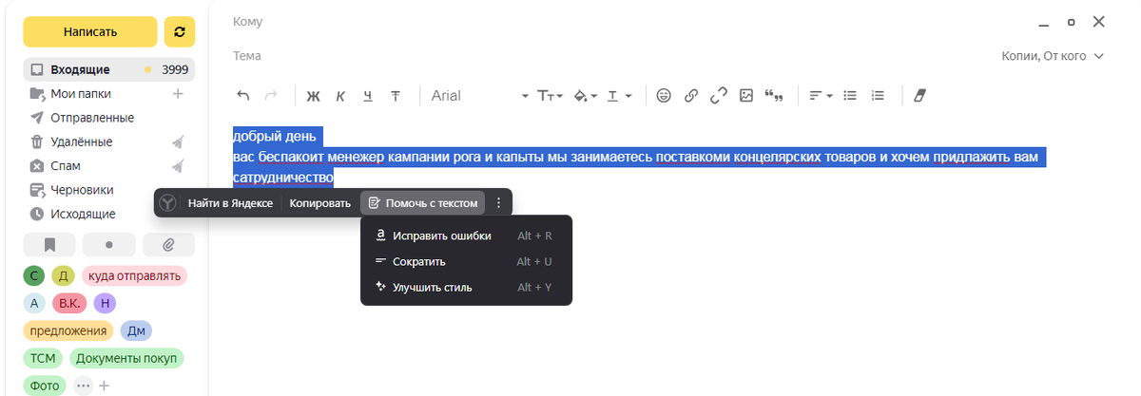1141x396 pixels.
Task: Refresh mail with the sync icon button
Action: point(180,31)
